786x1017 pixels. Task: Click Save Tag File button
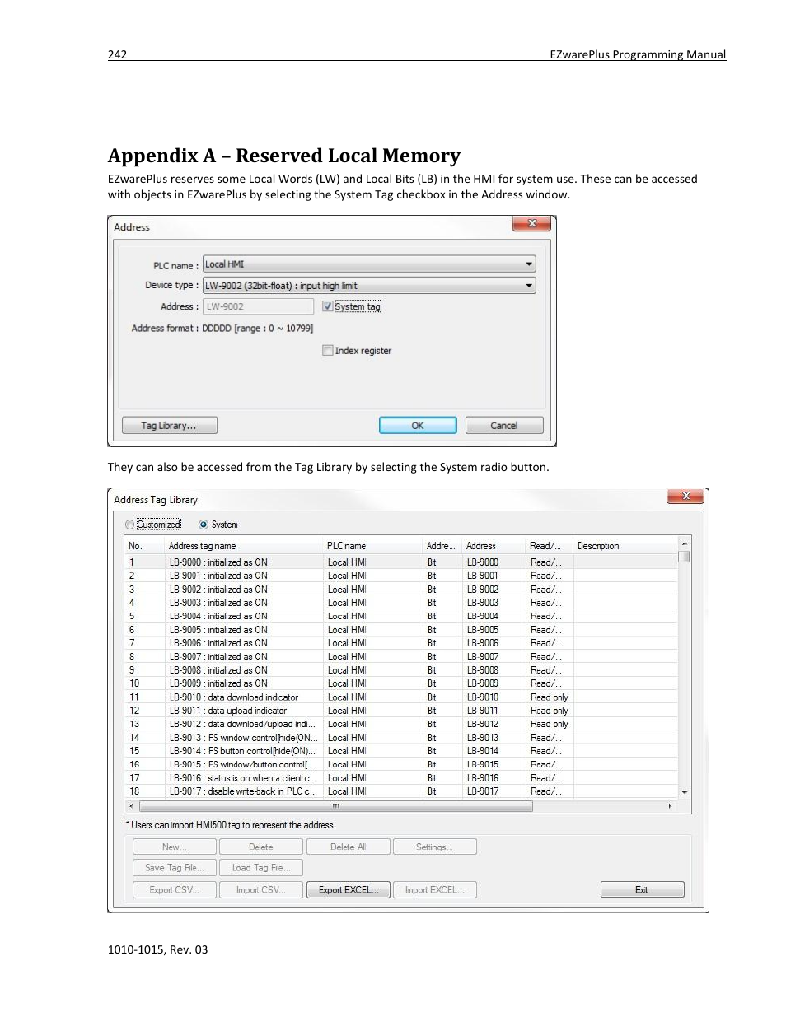pyautogui.click(x=175, y=868)
